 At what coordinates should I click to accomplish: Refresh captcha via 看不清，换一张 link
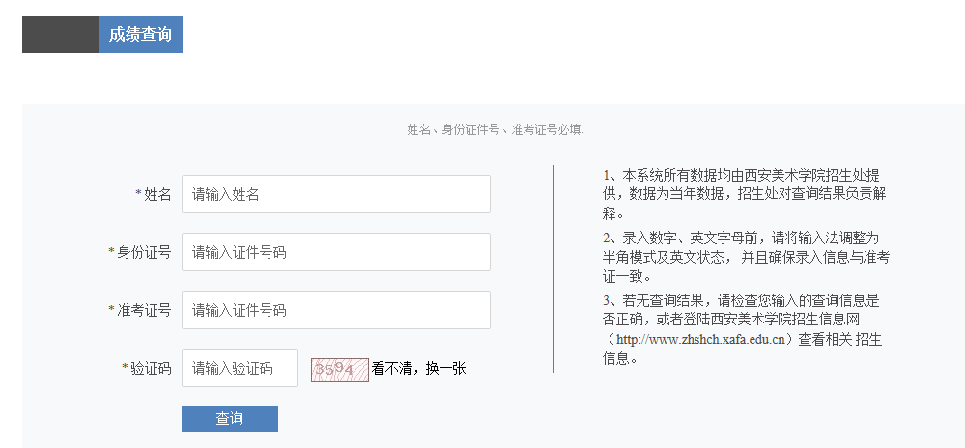coord(418,369)
